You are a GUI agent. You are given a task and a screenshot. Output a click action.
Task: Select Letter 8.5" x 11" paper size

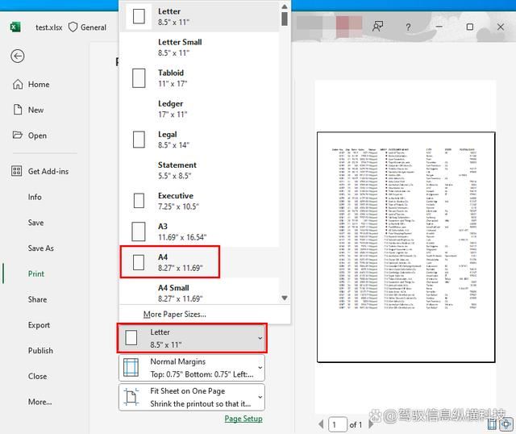pos(201,16)
